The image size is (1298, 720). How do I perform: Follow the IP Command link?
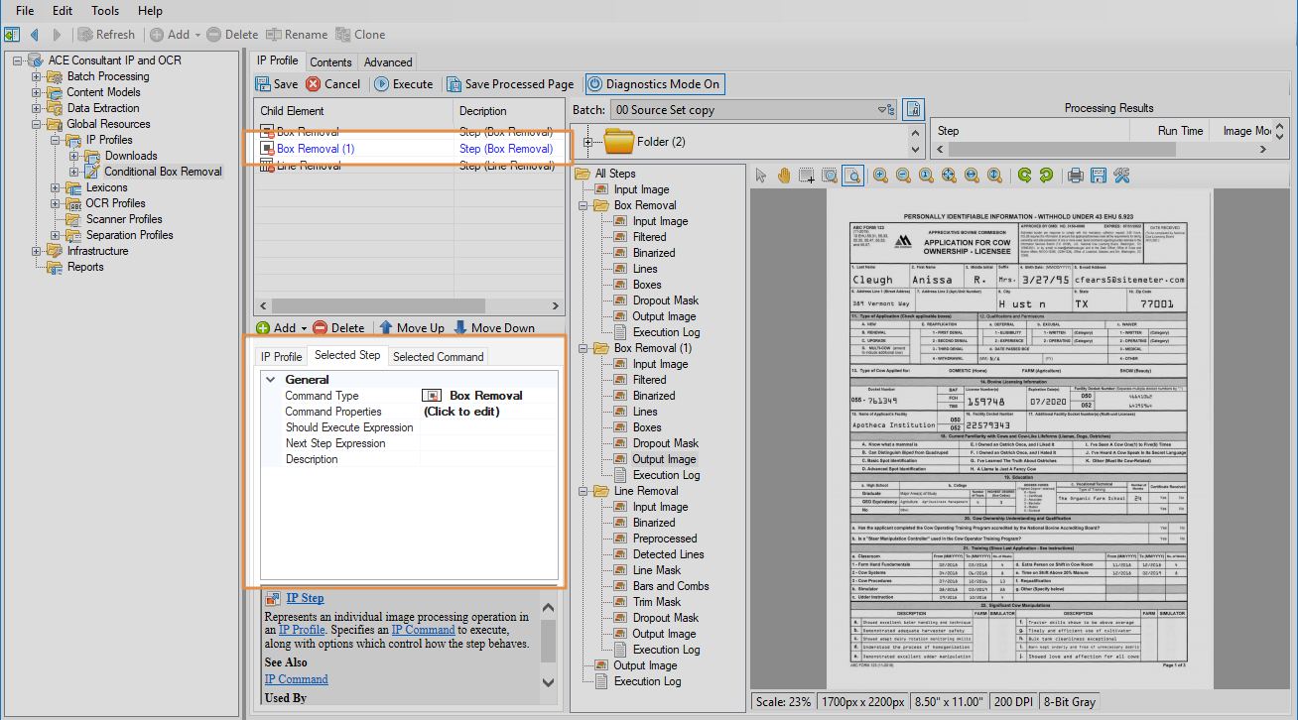coord(296,679)
